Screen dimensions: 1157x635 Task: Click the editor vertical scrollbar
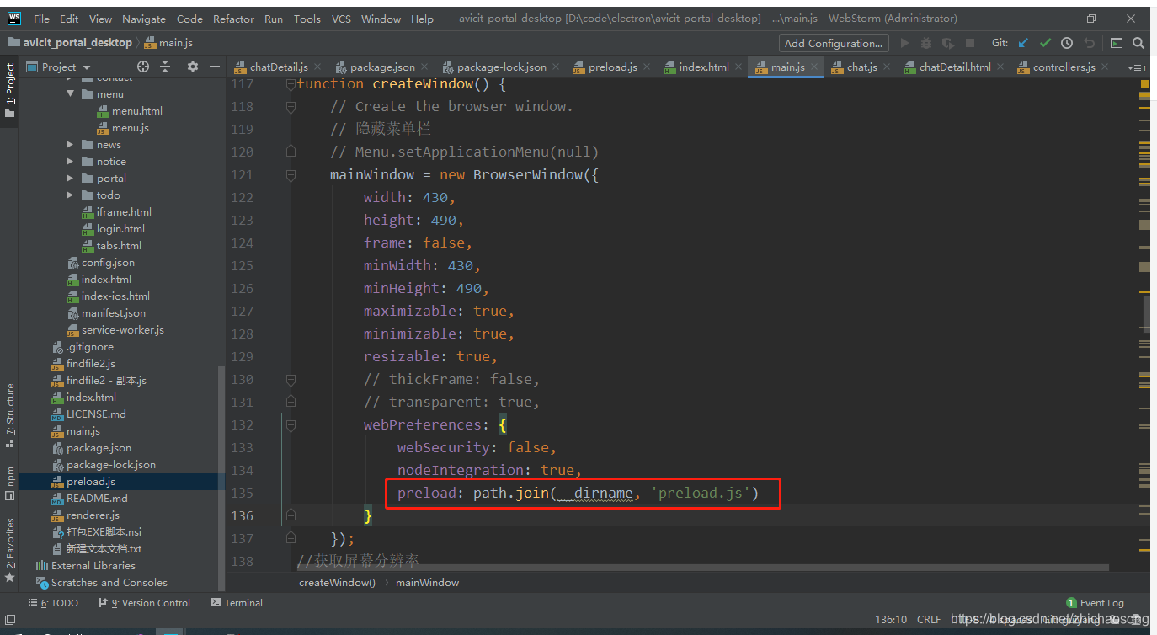[1146, 312]
